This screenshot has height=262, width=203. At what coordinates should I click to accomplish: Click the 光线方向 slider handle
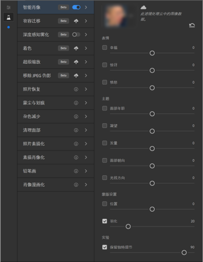152,183
